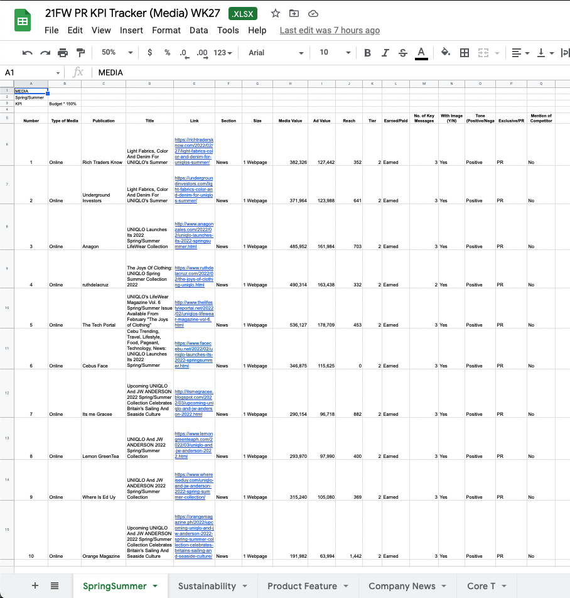
Task: Open the File menu
Action: point(51,31)
